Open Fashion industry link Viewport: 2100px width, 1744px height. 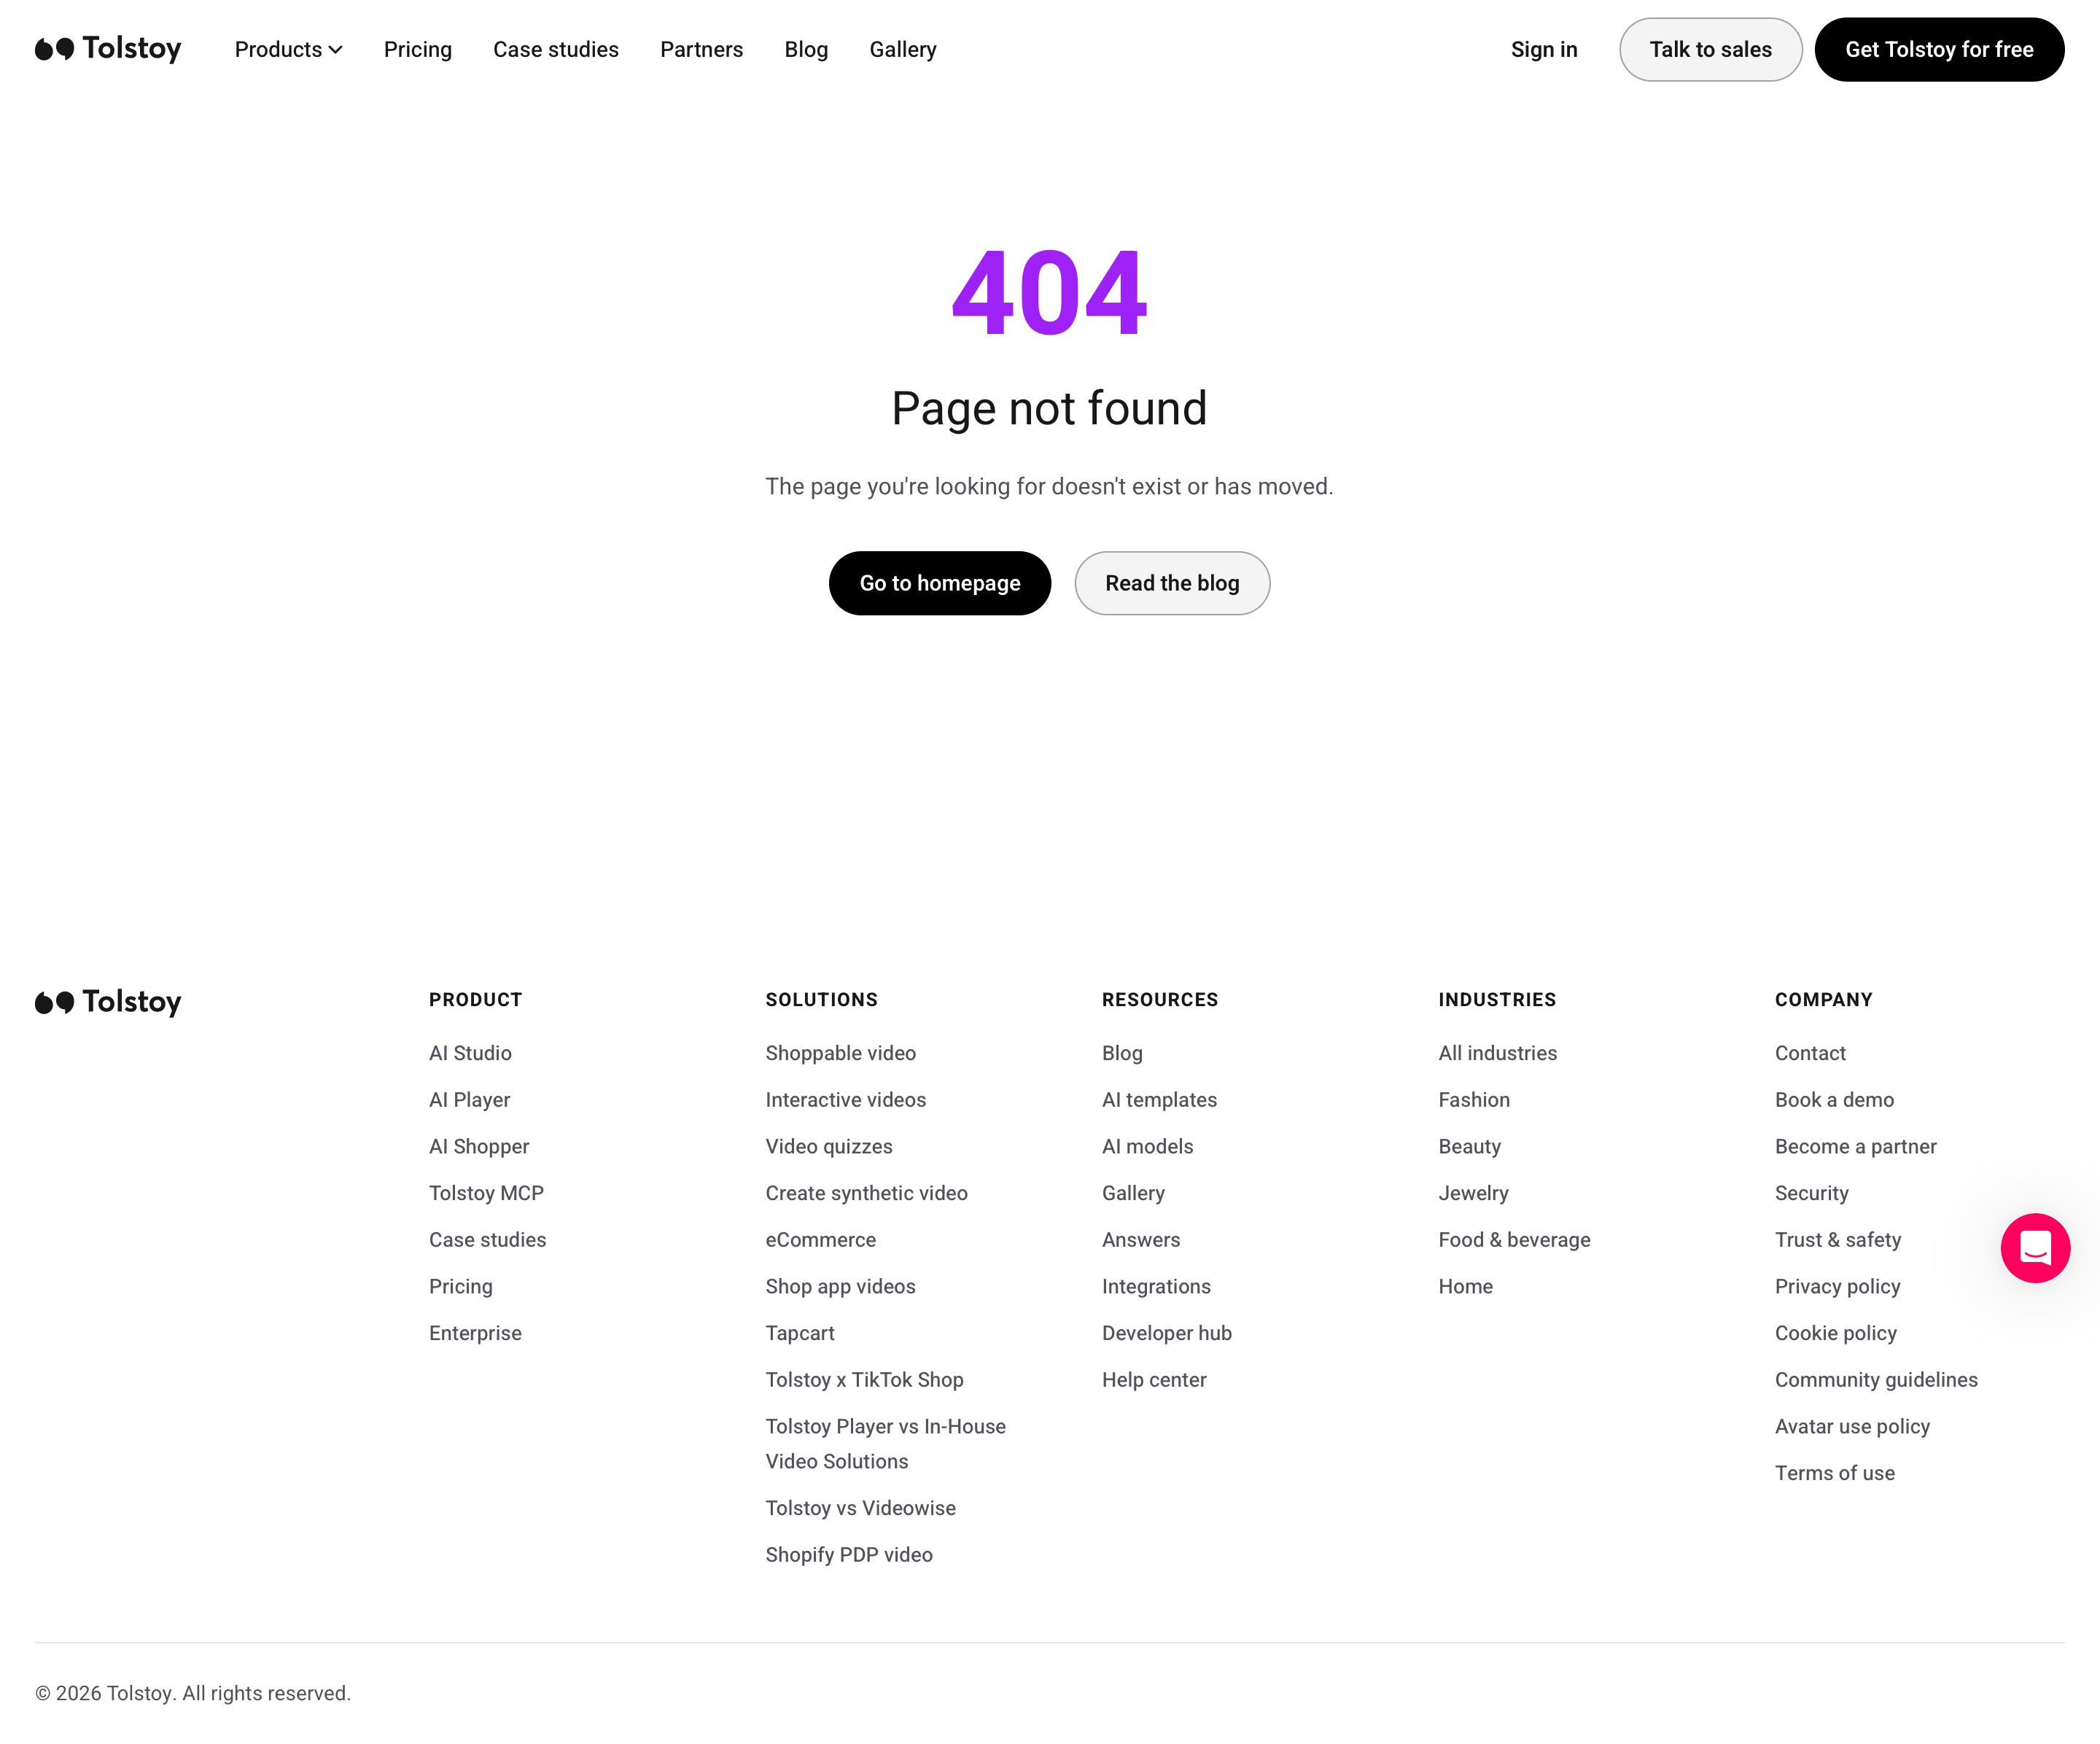point(1474,1100)
